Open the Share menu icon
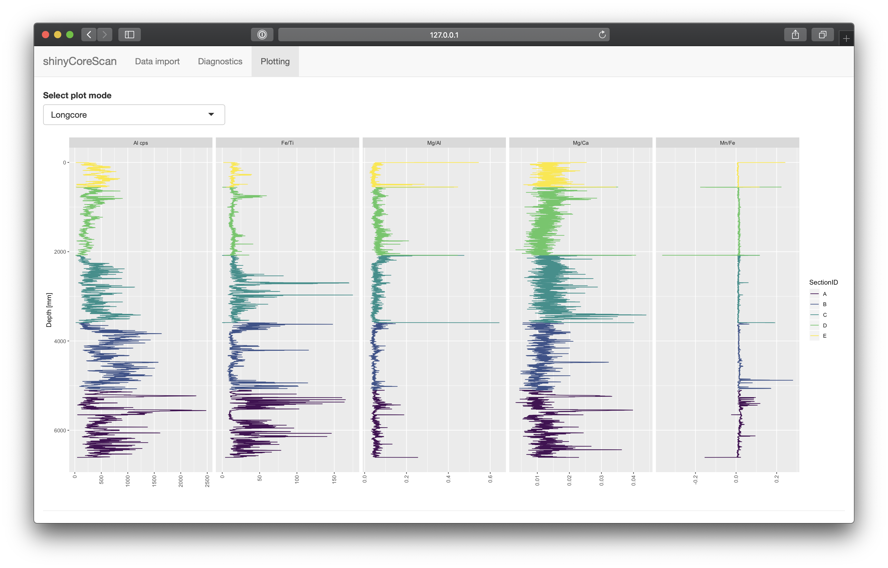 pos(795,35)
